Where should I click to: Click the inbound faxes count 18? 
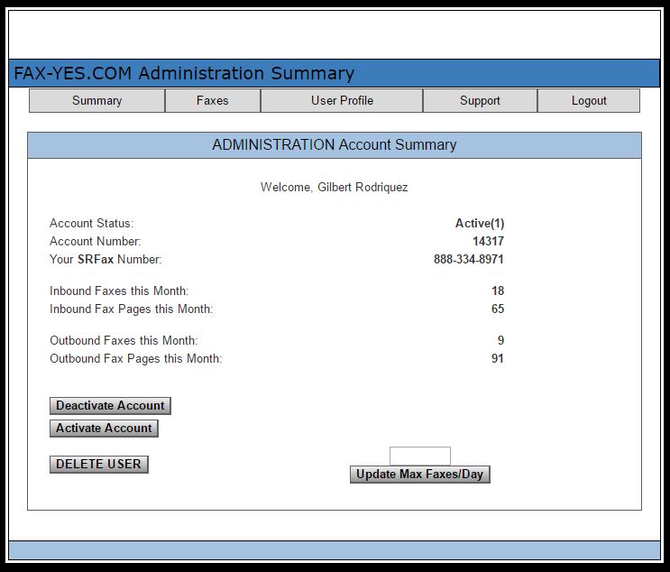coord(498,291)
